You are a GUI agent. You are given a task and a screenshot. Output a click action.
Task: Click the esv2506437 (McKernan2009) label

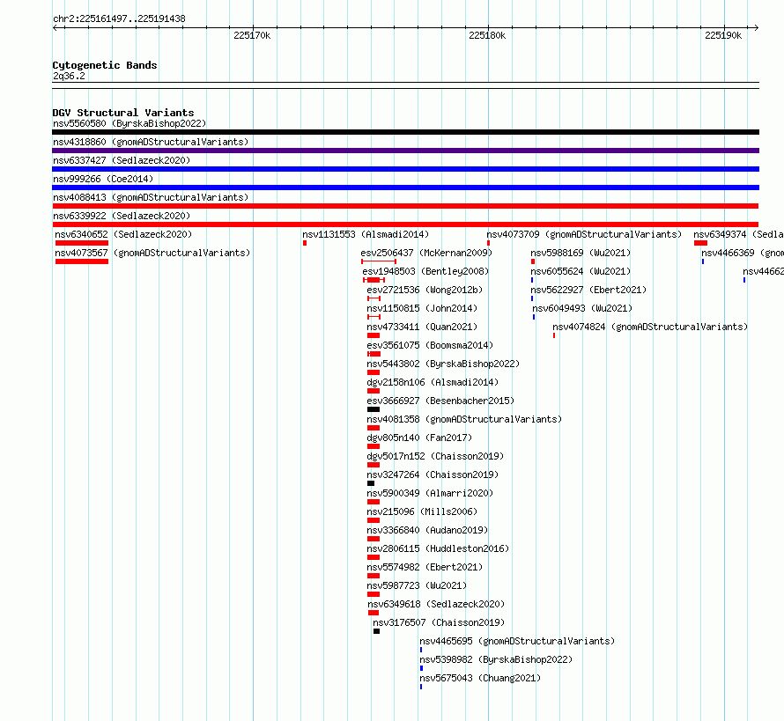[426, 253]
